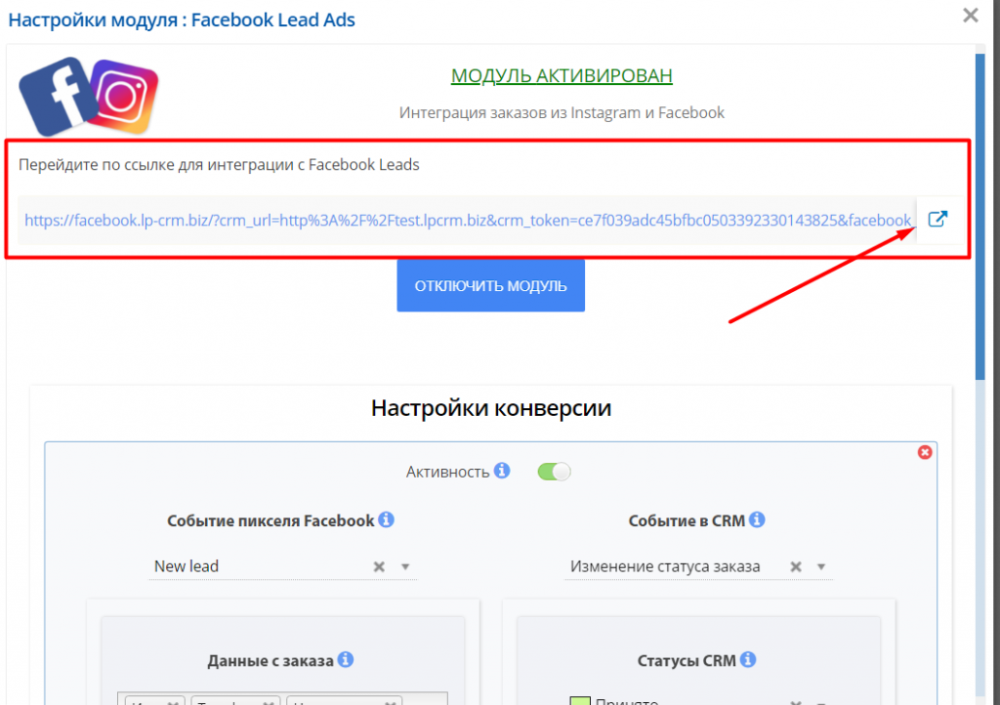Open the integration link in new window icon
This screenshot has height=705, width=1000.
[x=937, y=220]
